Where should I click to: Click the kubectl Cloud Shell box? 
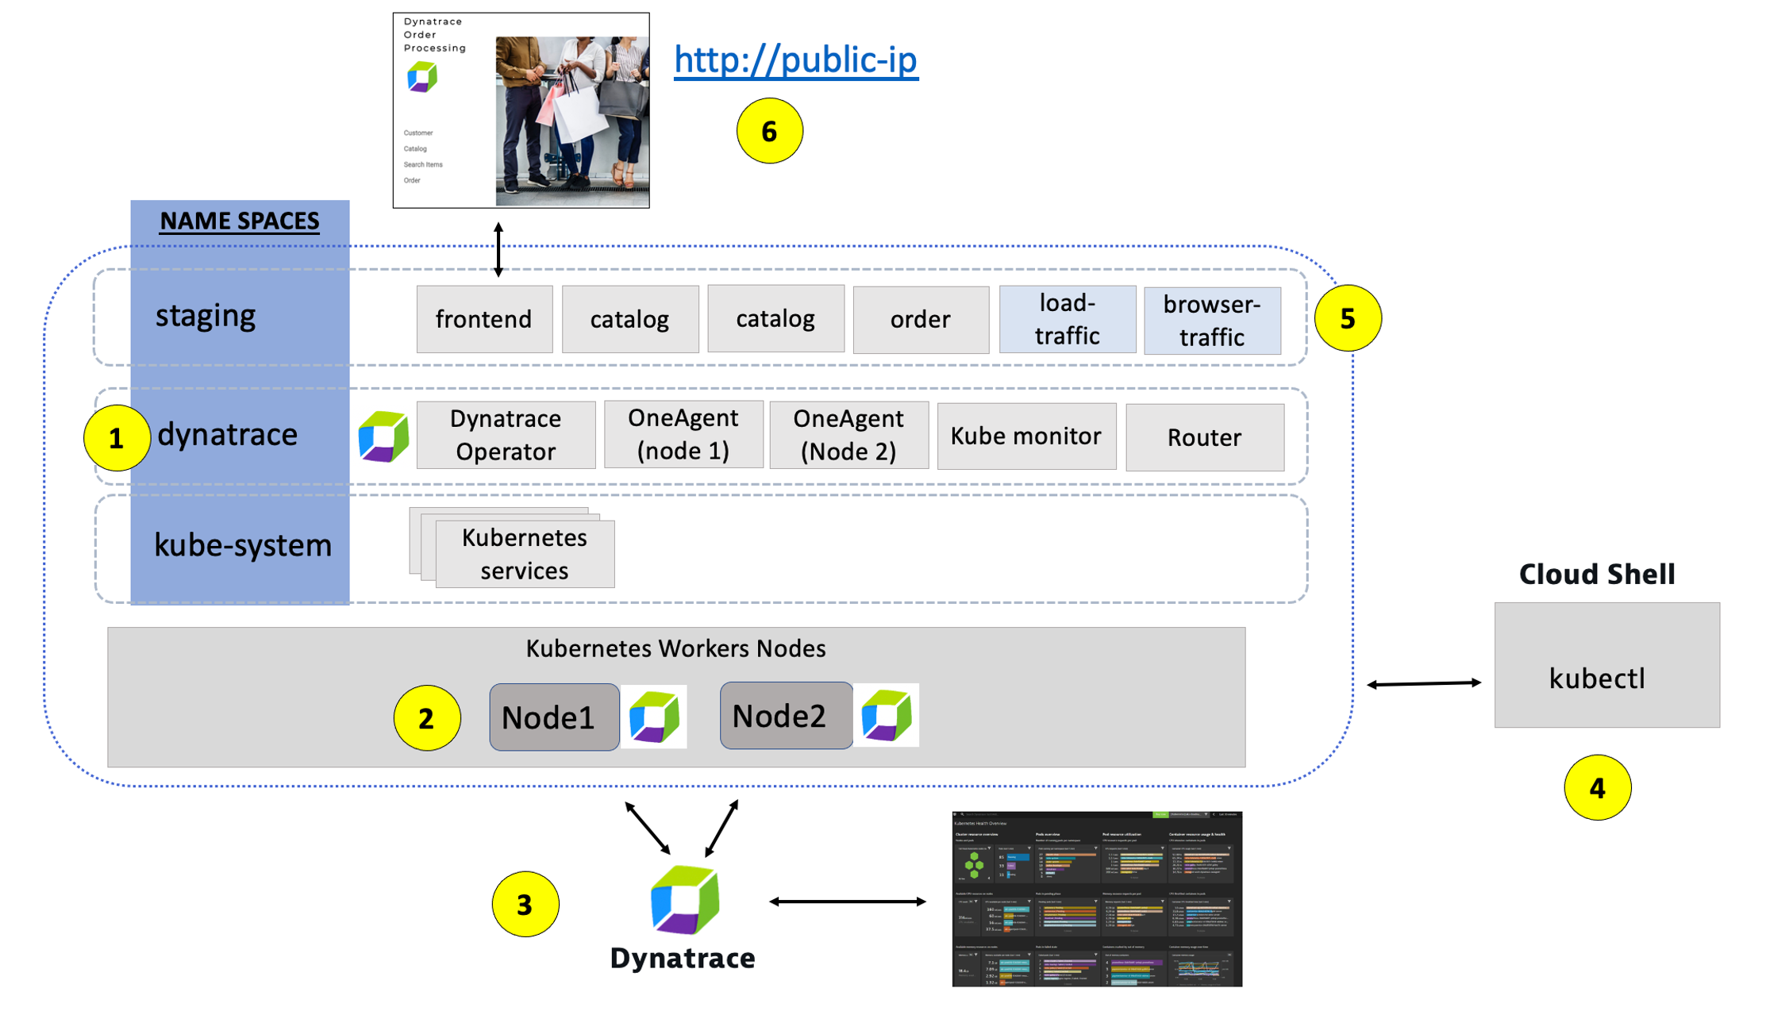tap(1606, 665)
